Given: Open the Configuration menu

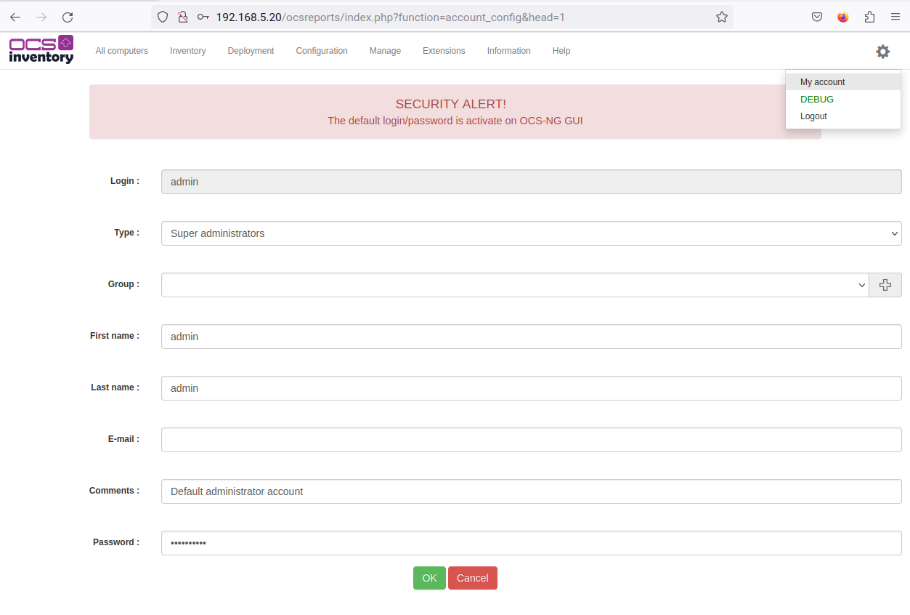Looking at the screenshot, I should coord(322,51).
